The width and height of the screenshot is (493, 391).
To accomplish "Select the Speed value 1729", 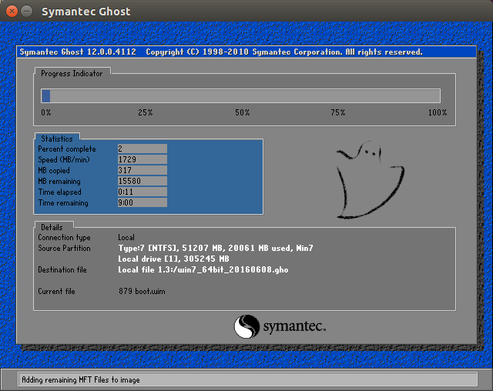I will (x=143, y=159).
